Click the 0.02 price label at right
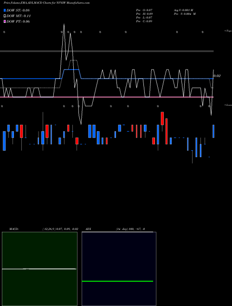 pos(217,76)
